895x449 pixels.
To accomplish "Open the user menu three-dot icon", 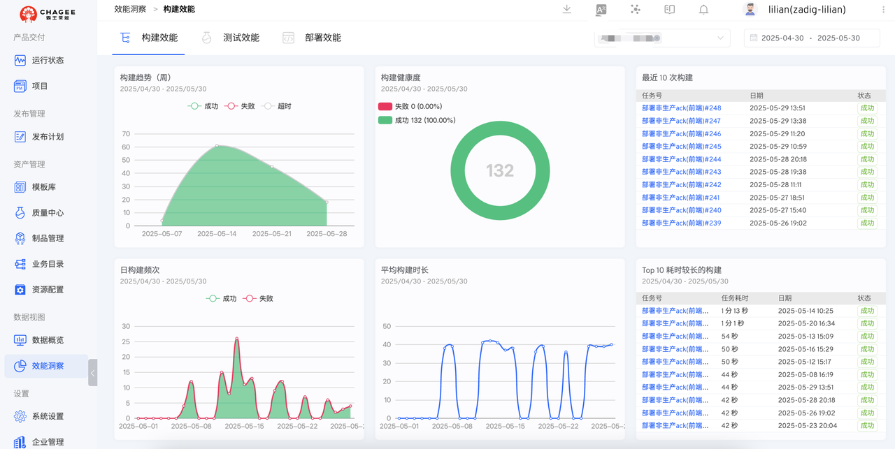I will tap(884, 10).
